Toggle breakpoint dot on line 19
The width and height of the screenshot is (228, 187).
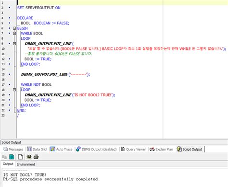tap(10, 95)
